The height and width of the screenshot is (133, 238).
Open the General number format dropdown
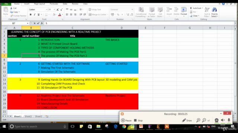[132, 10]
